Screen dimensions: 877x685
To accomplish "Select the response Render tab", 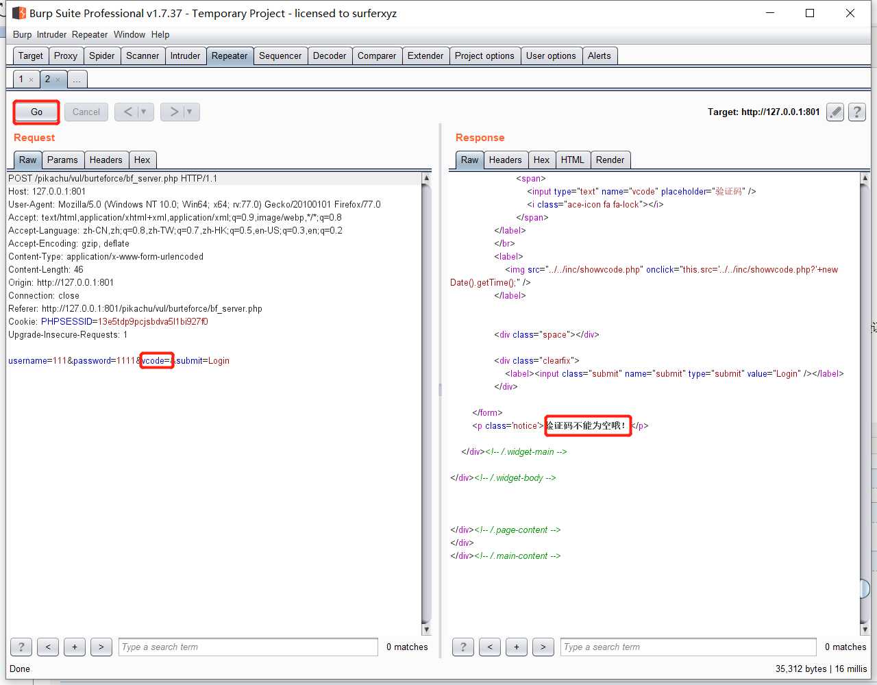I will tap(610, 160).
